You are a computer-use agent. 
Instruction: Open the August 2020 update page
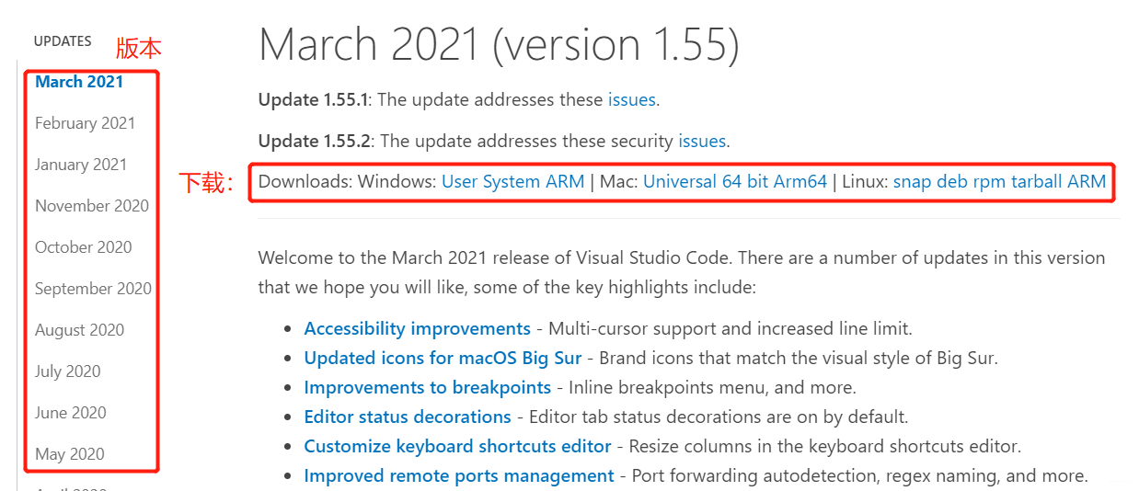click(x=79, y=330)
